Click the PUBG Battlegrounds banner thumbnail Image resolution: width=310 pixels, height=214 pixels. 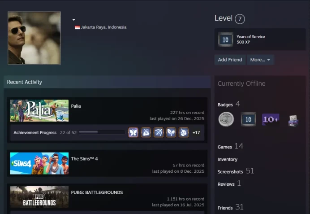(39, 197)
